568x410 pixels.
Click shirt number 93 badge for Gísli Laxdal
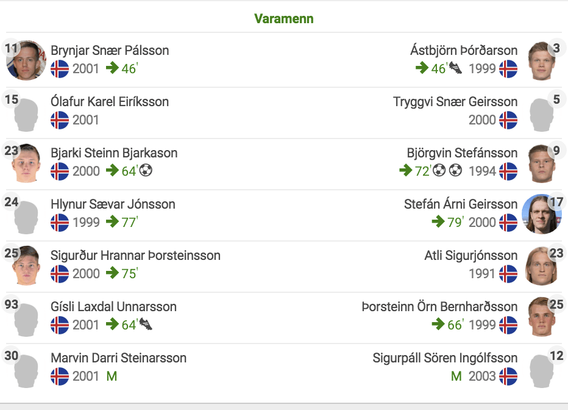click(12, 304)
